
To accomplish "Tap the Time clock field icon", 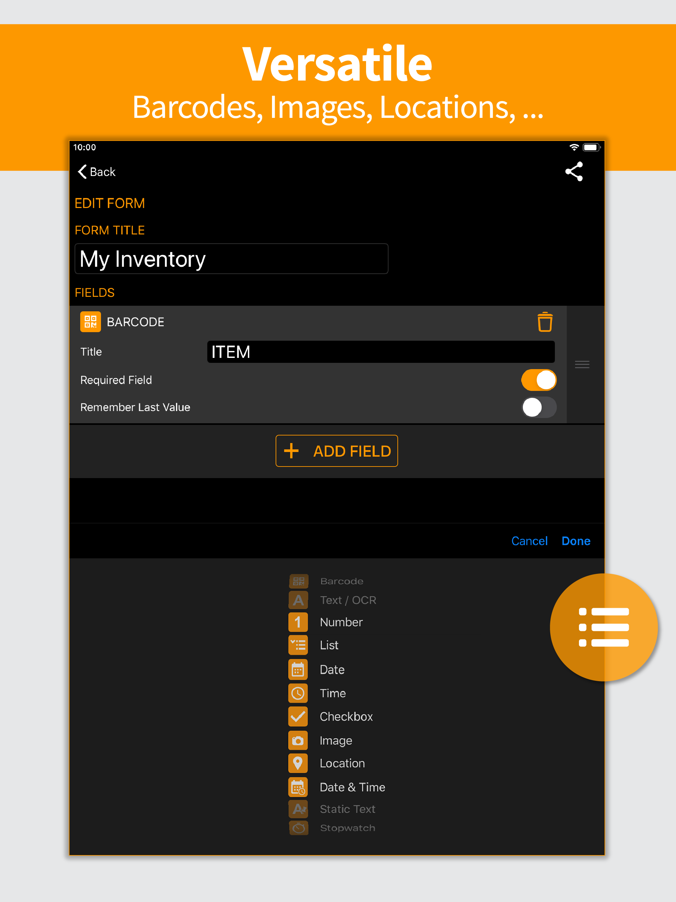I will pos(298,693).
